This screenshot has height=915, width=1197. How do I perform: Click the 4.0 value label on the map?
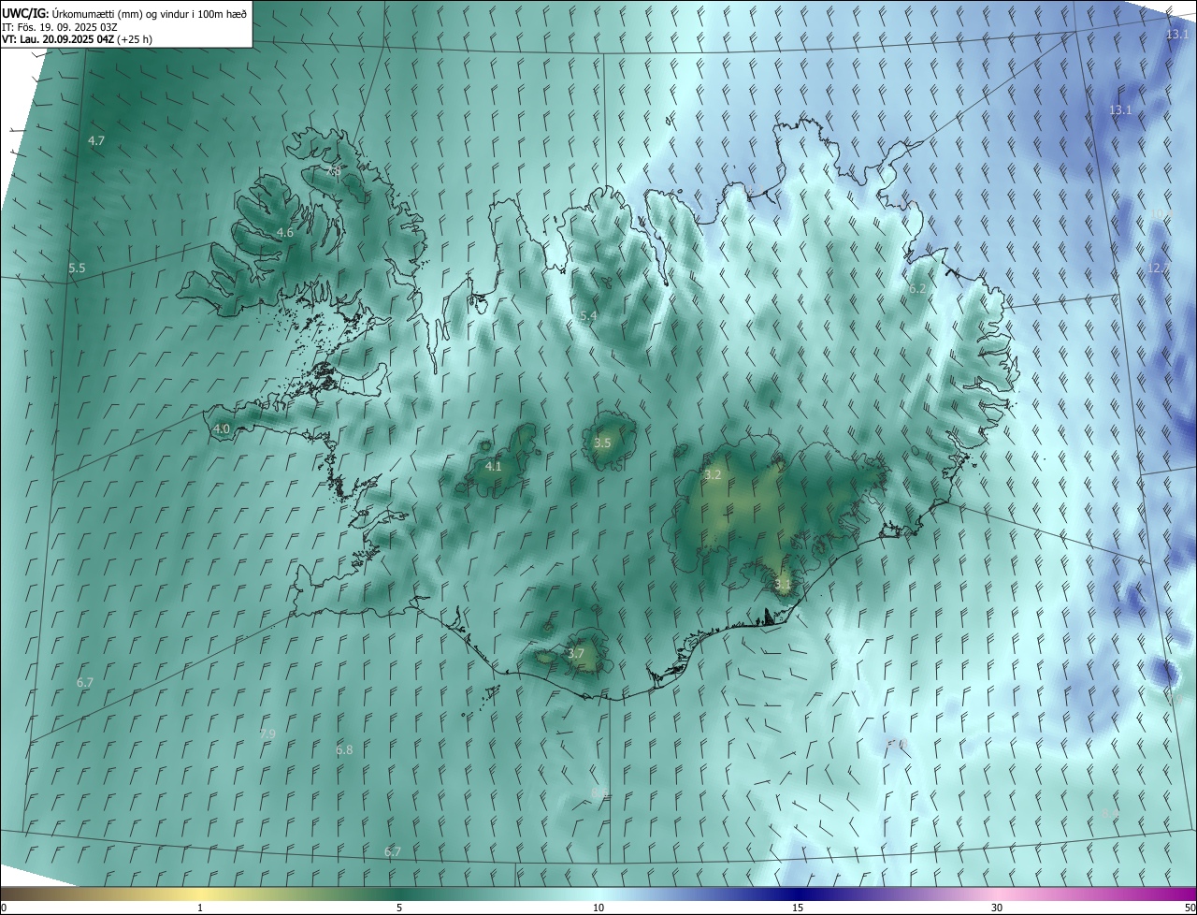tap(222, 428)
